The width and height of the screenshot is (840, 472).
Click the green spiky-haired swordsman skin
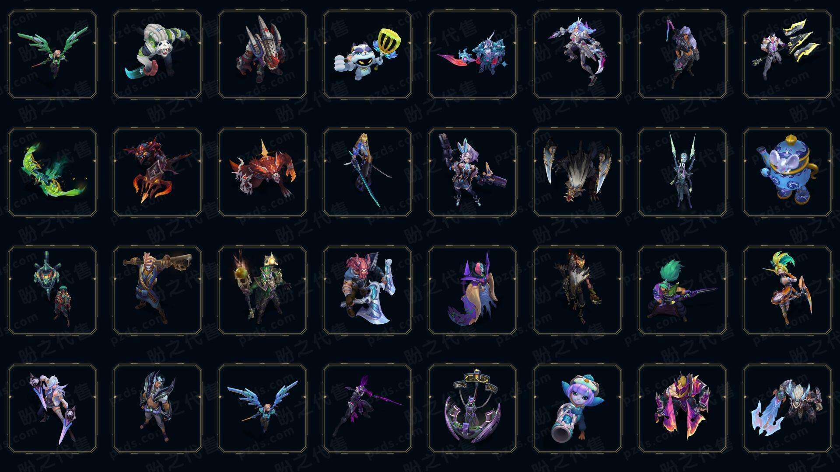(682, 290)
